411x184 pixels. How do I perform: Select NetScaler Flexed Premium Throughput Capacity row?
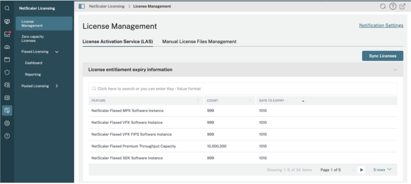(x=243, y=146)
